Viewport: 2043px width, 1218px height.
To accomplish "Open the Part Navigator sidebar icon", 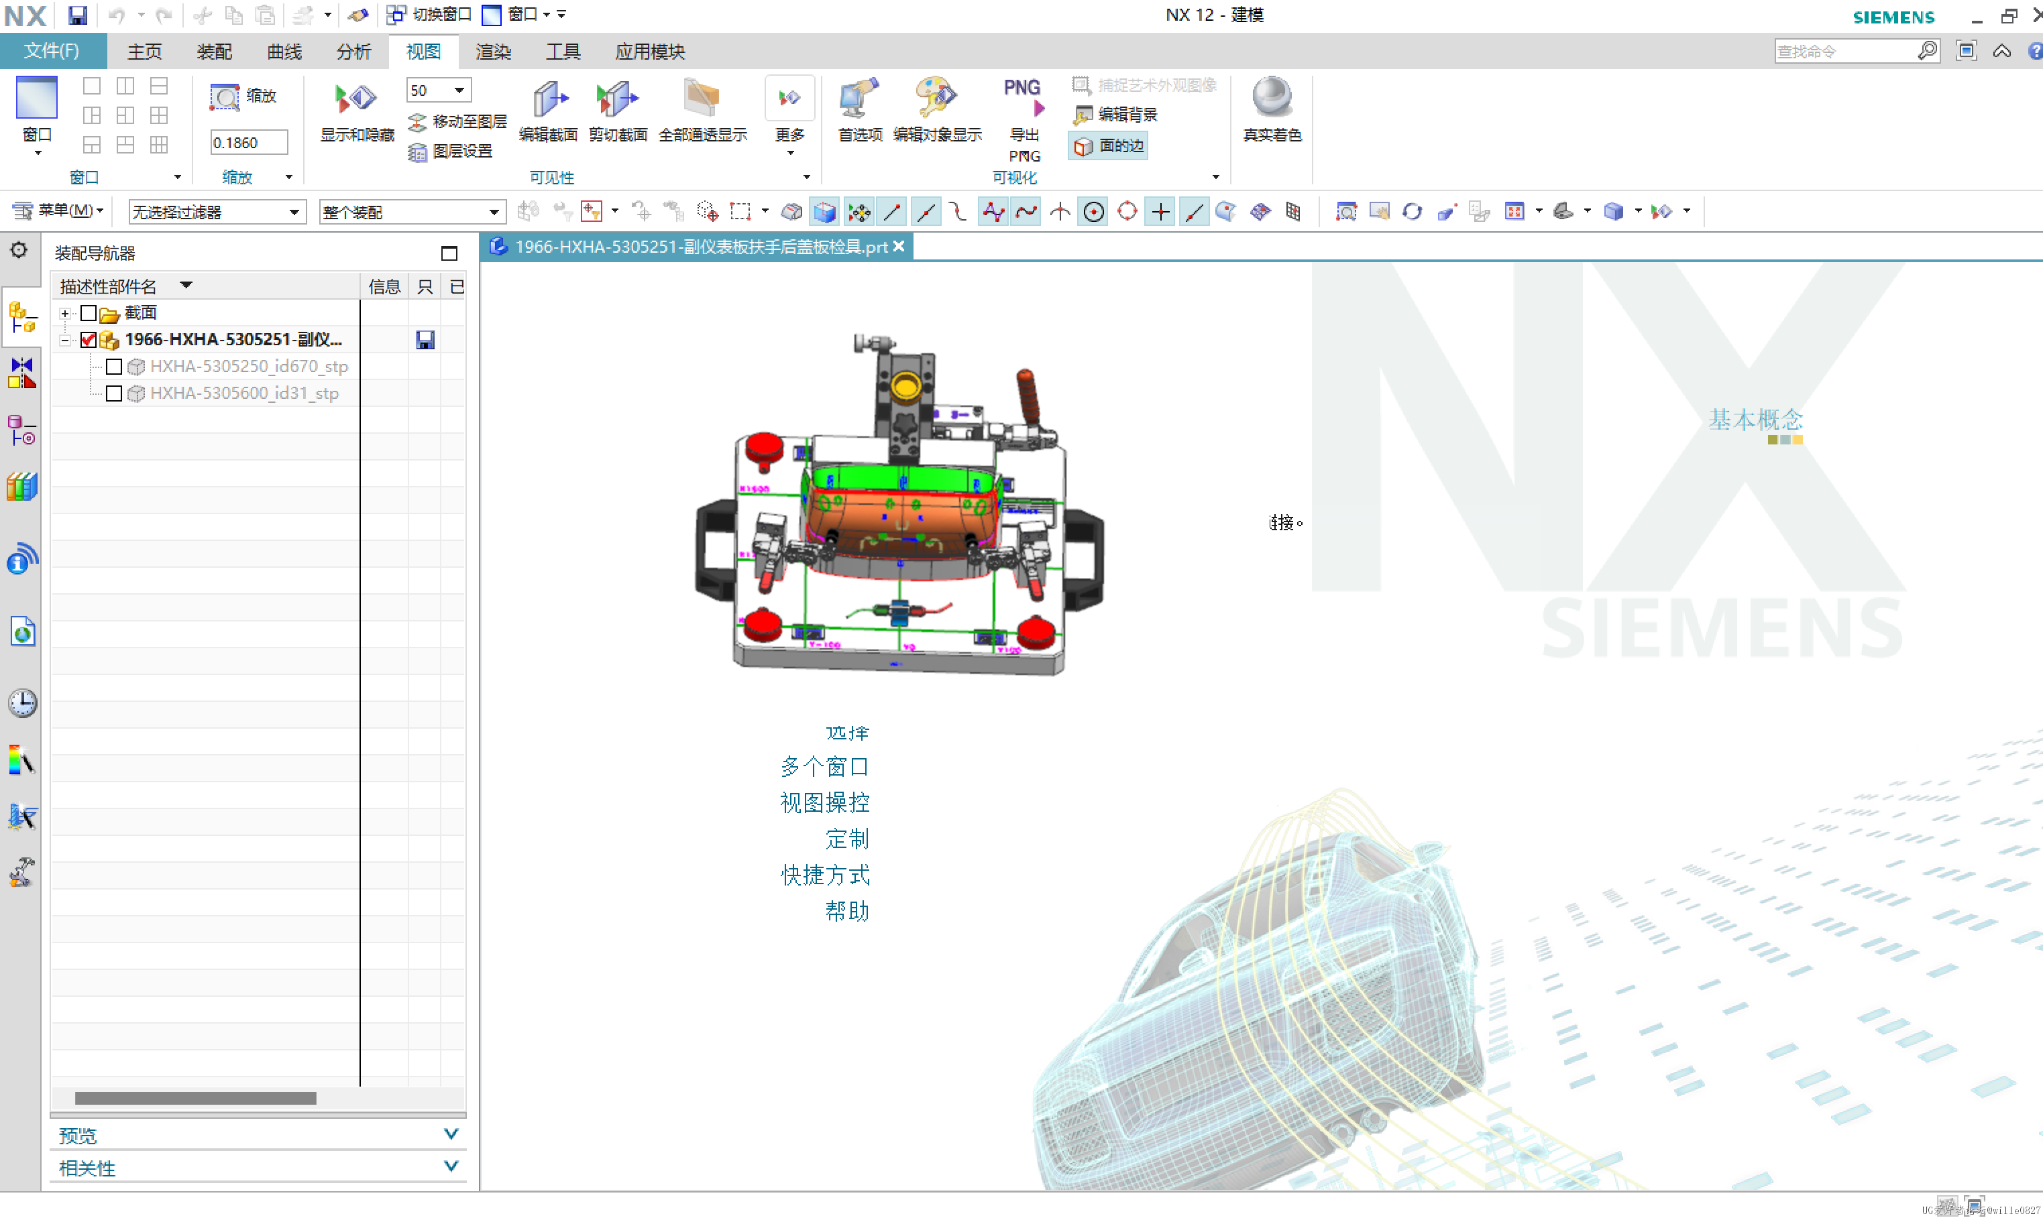I will 22,430.
